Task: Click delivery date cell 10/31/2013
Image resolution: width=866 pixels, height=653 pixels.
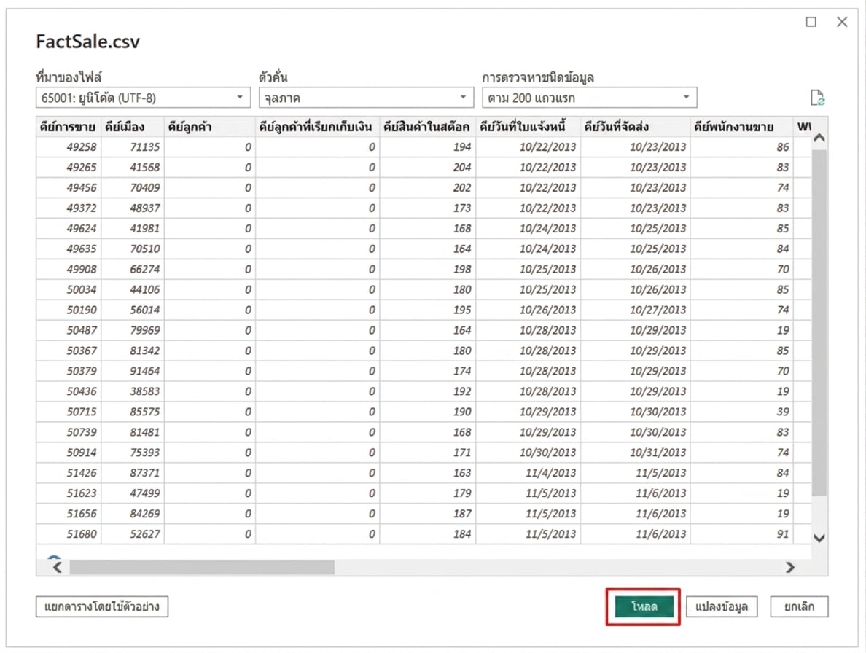Action: tap(635, 453)
